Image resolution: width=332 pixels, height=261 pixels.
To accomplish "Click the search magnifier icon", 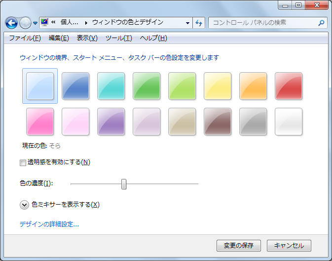I will point(321,23).
